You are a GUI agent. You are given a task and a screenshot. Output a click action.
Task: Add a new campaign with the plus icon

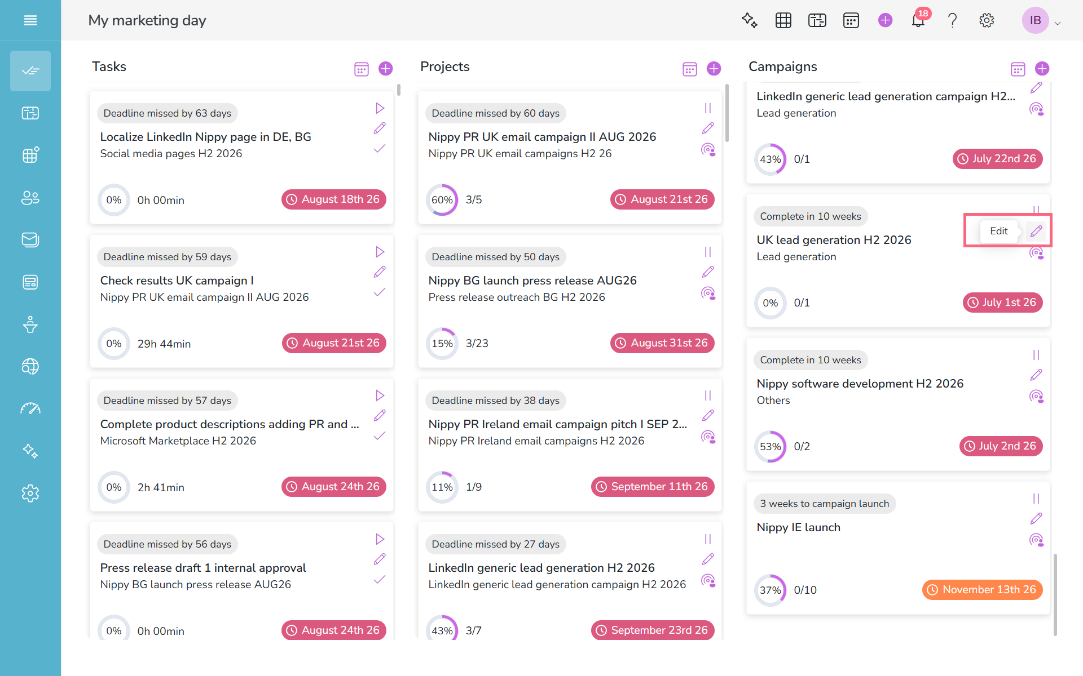tap(1042, 69)
